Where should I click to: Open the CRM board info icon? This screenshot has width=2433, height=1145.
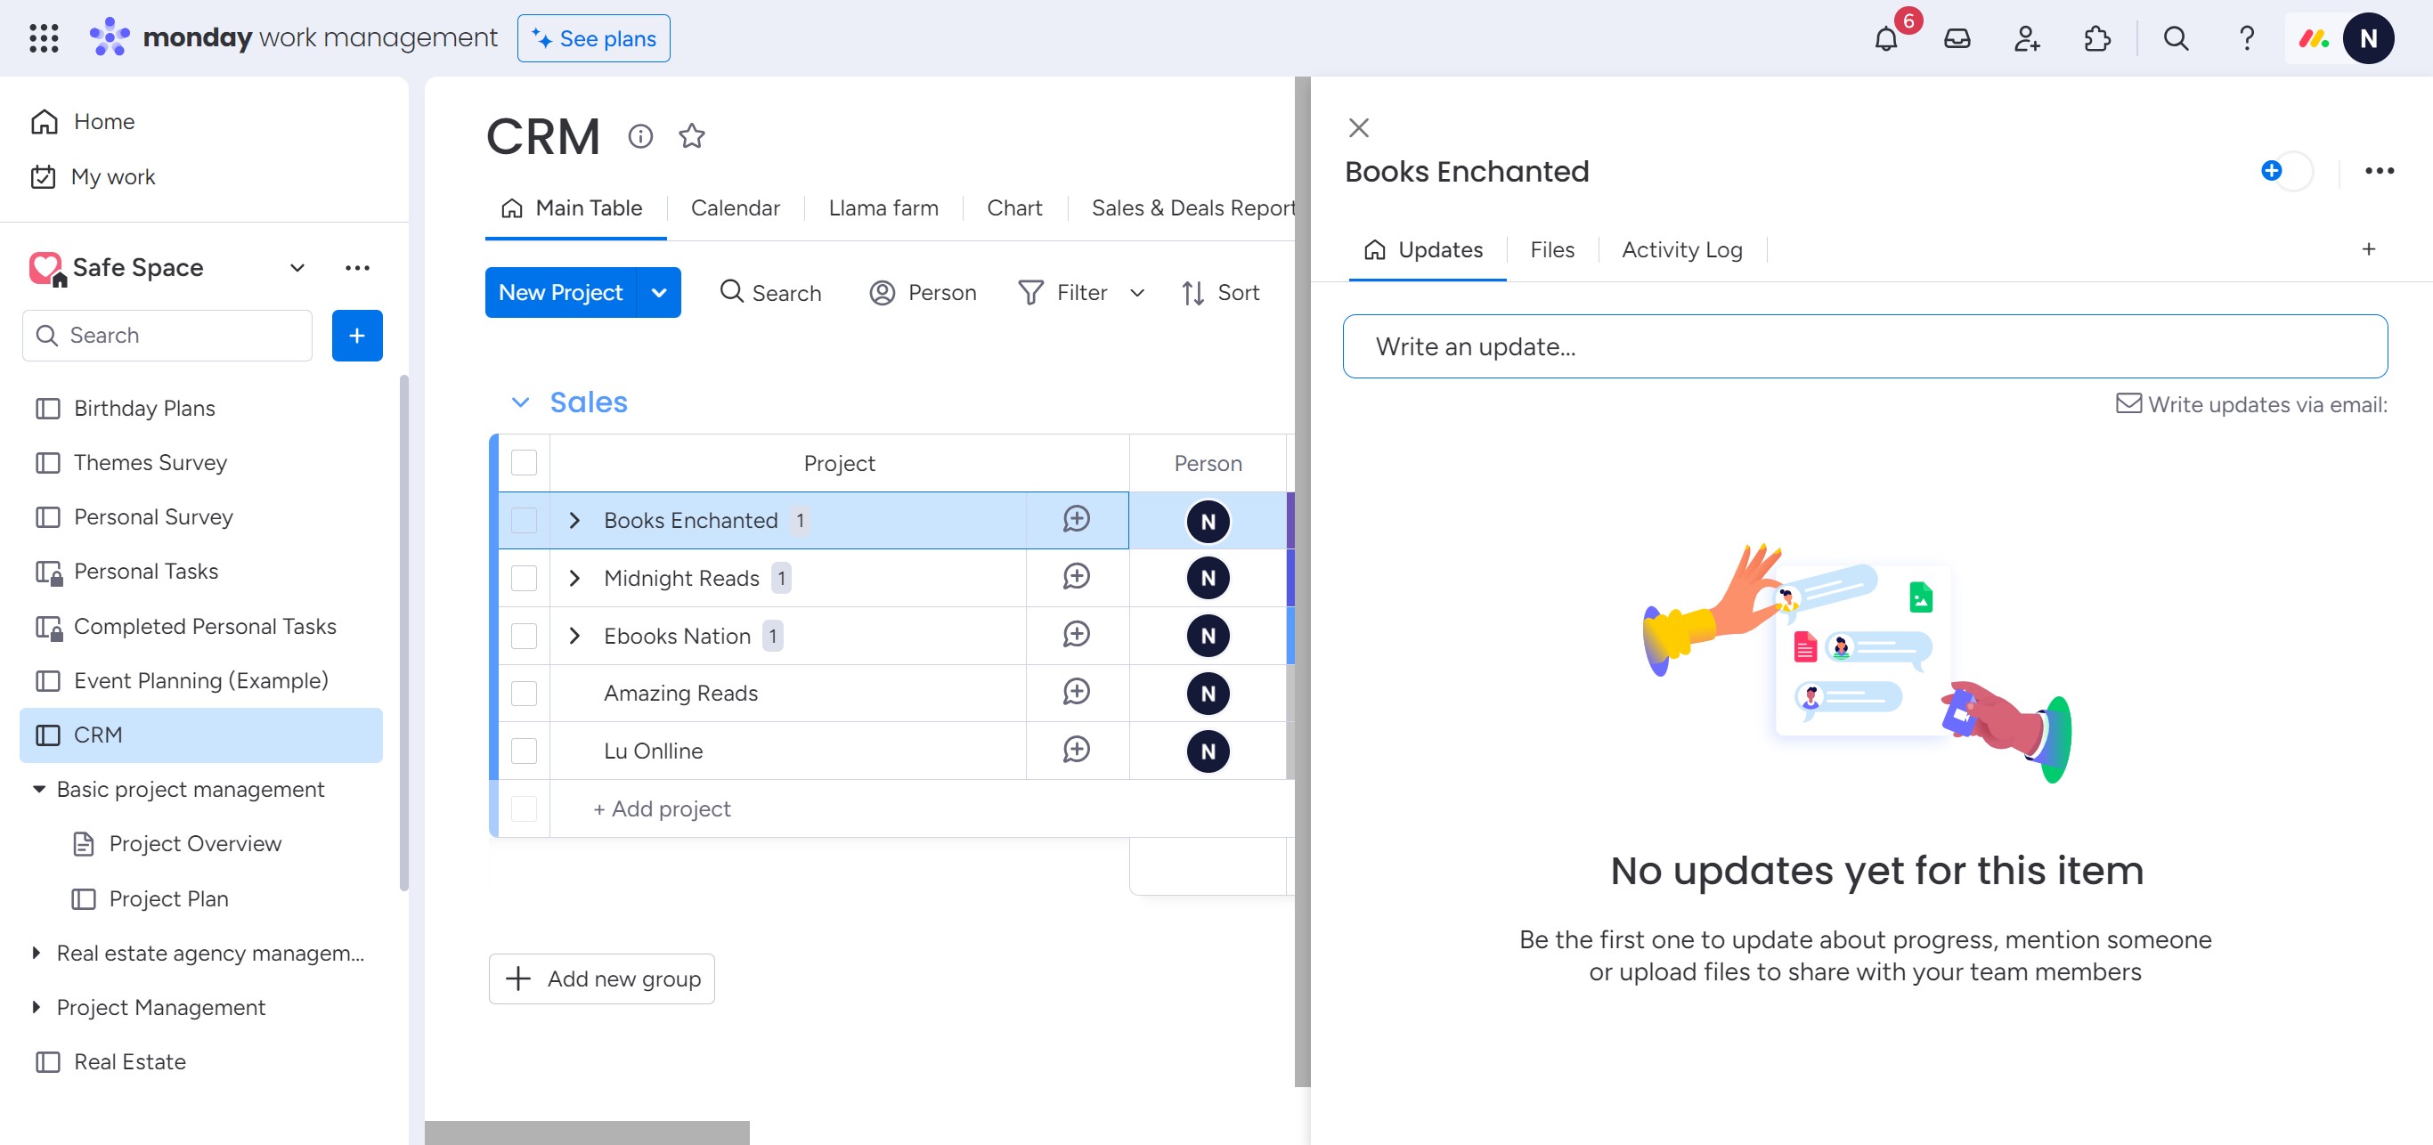[x=640, y=136]
